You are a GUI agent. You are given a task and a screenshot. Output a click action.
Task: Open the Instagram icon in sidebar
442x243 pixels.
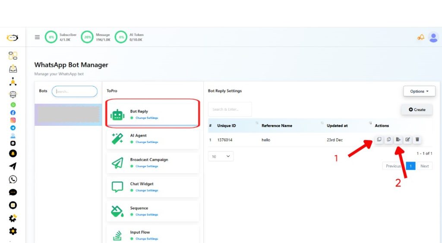coord(13,120)
